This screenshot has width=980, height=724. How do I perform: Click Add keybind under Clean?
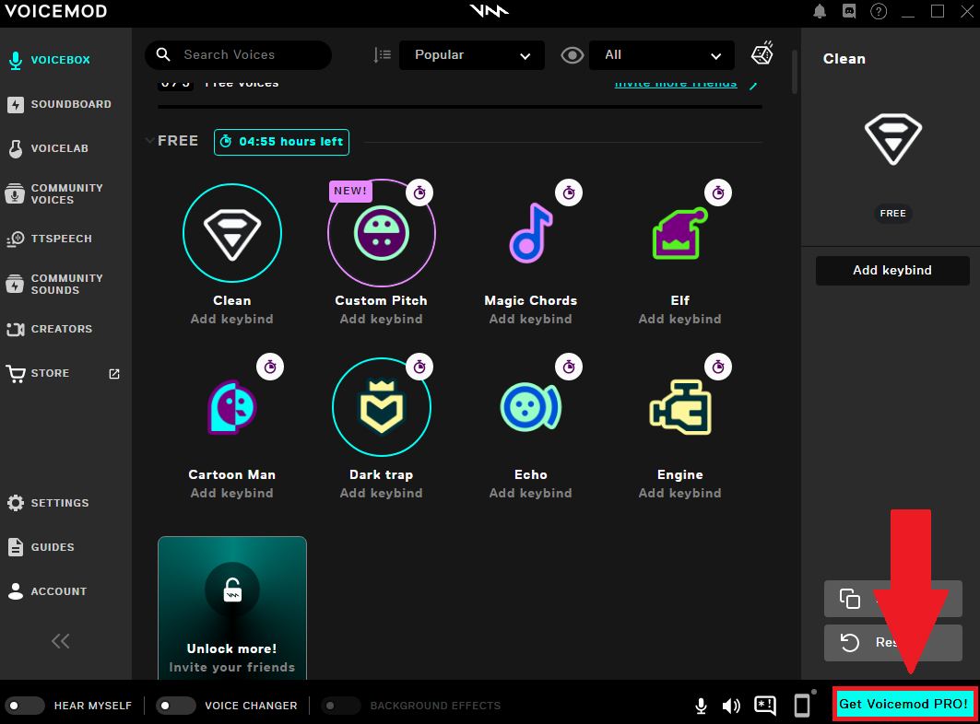click(x=232, y=320)
